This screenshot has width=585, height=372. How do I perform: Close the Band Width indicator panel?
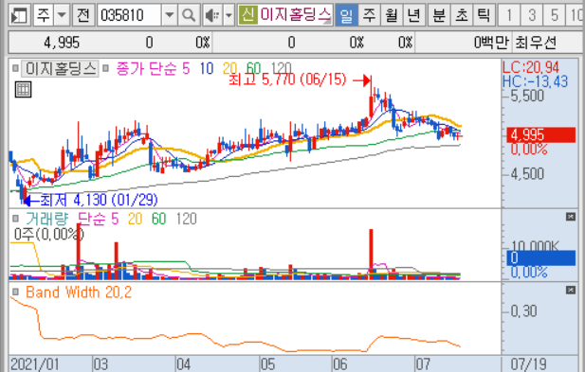571,290
